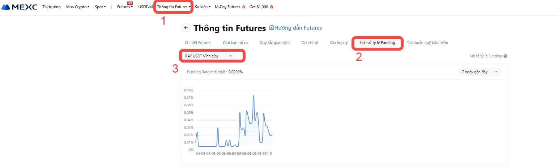The image size is (558, 168).
Task: Click Thị trường in the navigation bar
Action: (x=51, y=7)
